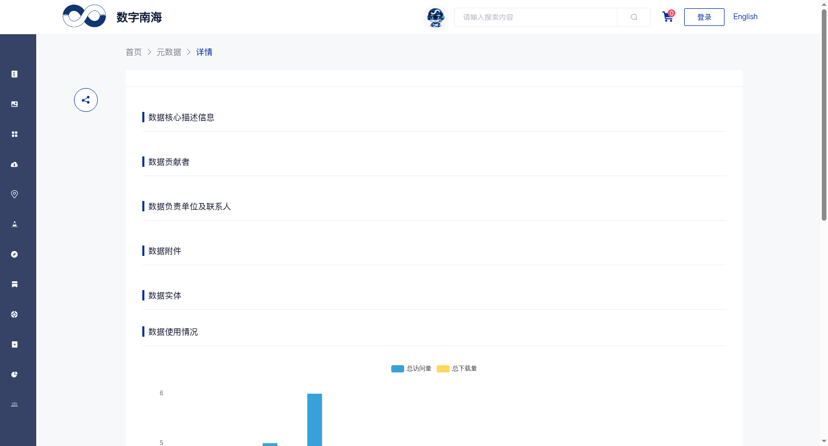Click the 数字南海 site logo

click(112, 17)
